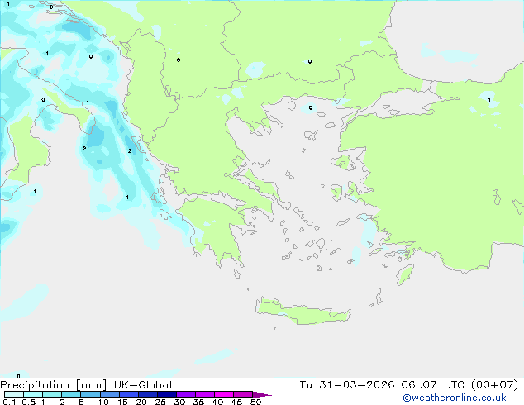524x405 pixels.
Task: Select the 2 to 5 mm legend color
Action: pos(71,394)
